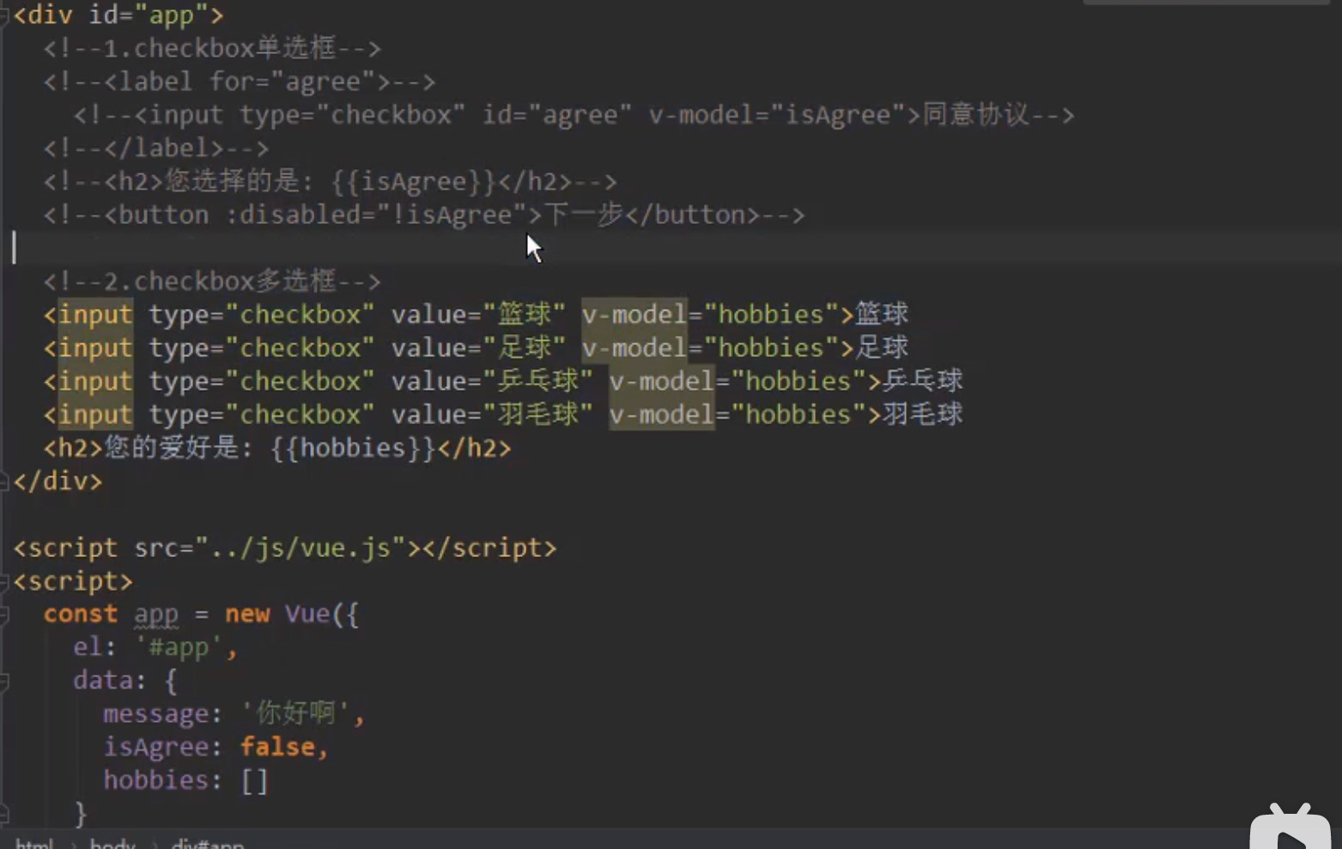Click el: '#app' property
This screenshot has width=1342, height=849.
(155, 648)
